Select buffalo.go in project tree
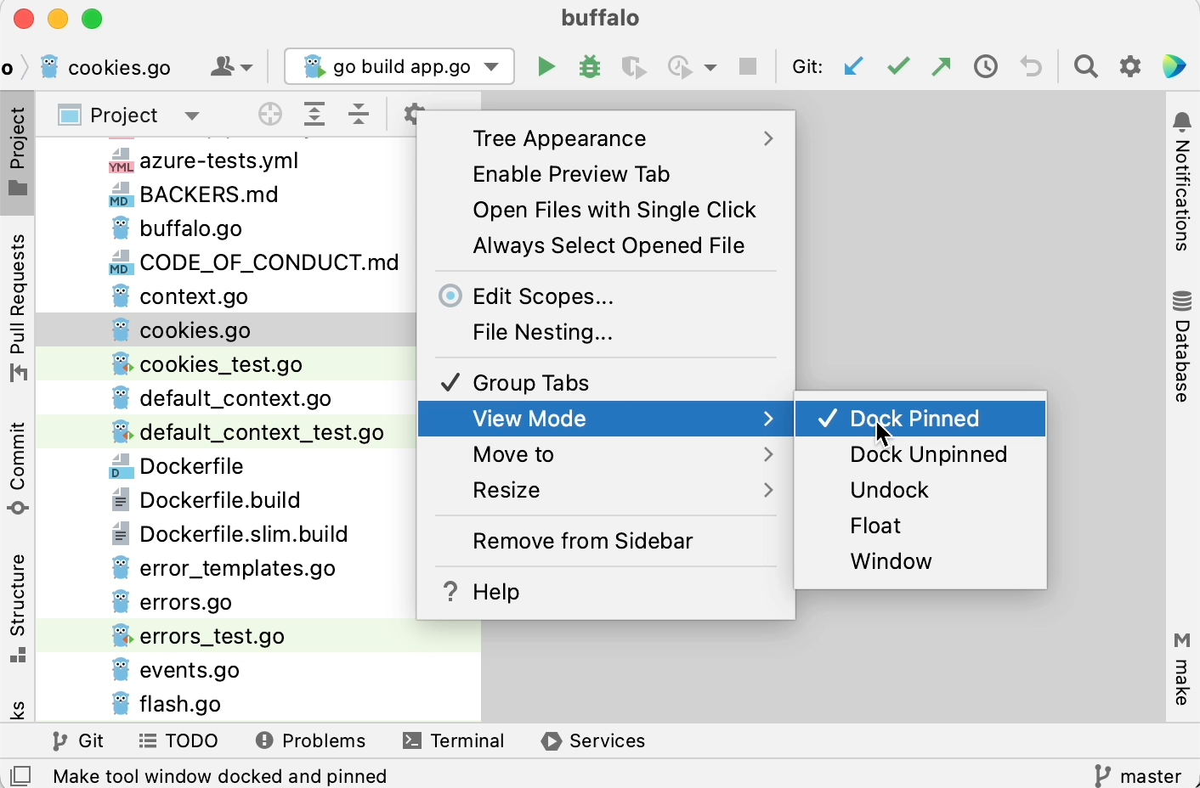Viewport: 1200px width, 788px height. [191, 228]
